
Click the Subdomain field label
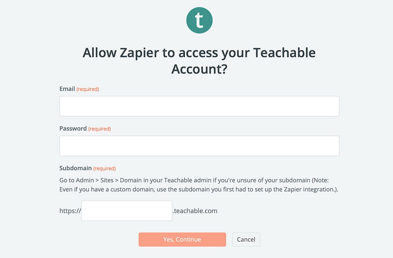[75, 168]
